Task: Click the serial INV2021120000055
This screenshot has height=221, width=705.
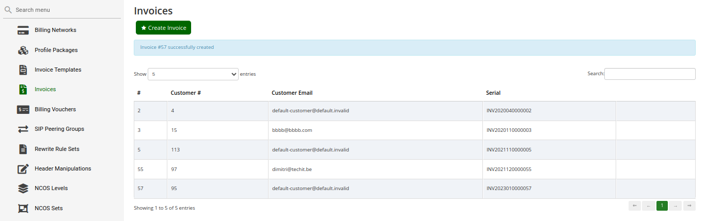Action: point(509,169)
